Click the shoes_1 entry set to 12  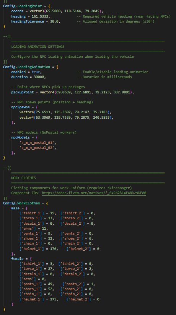click(x=37, y=239)
